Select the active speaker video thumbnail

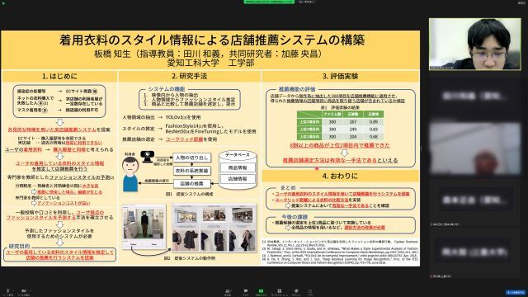click(x=475, y=44)
